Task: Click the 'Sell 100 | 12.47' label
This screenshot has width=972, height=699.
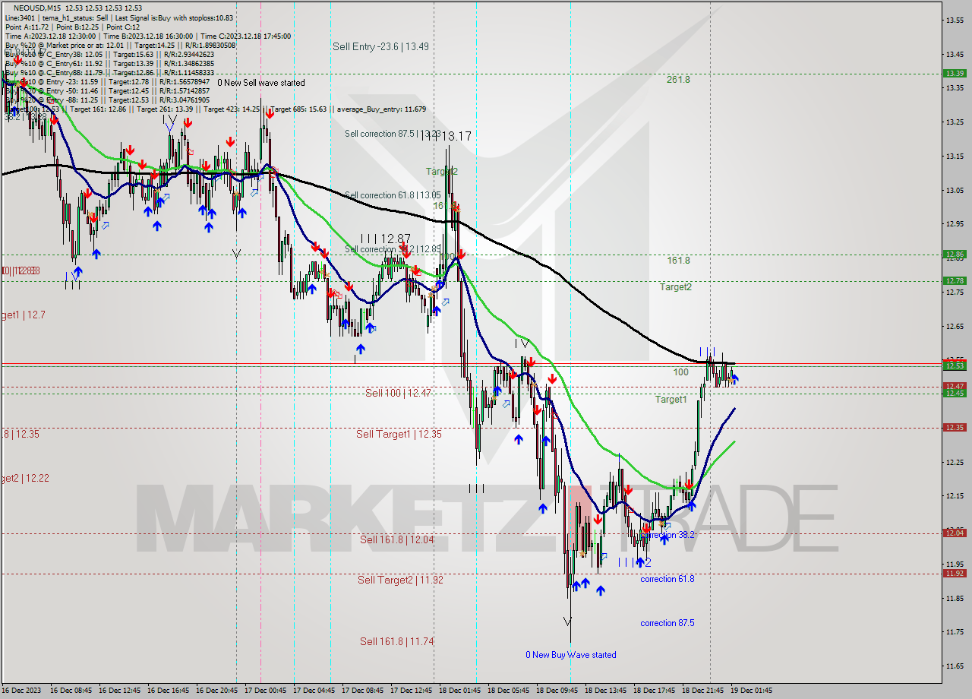Action: (x=398, y=393)
